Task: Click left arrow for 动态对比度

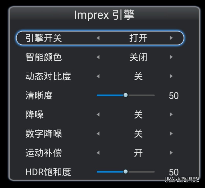Action: pos(98,76)
